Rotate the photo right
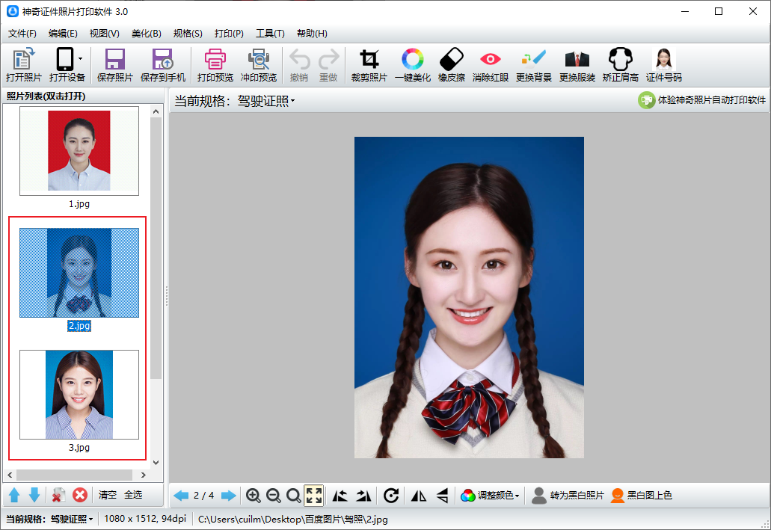 click(x=364, y=496)
